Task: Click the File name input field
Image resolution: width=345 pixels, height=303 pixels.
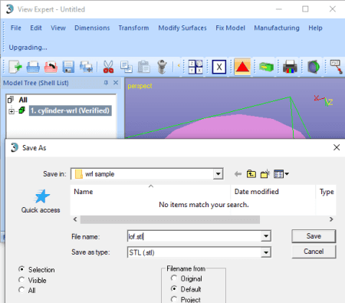Action: [x=194, y=236]
